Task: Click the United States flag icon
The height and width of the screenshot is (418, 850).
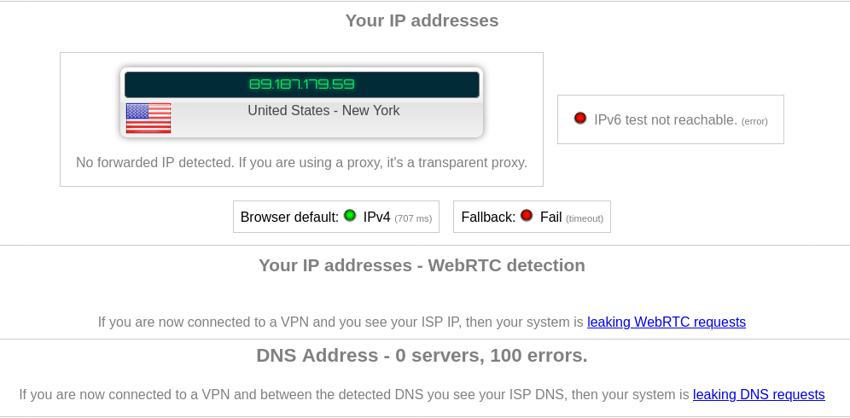Action: coord(148,118)
